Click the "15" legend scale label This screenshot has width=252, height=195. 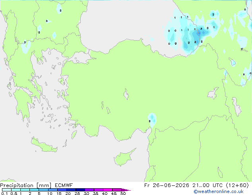[59, 193]
